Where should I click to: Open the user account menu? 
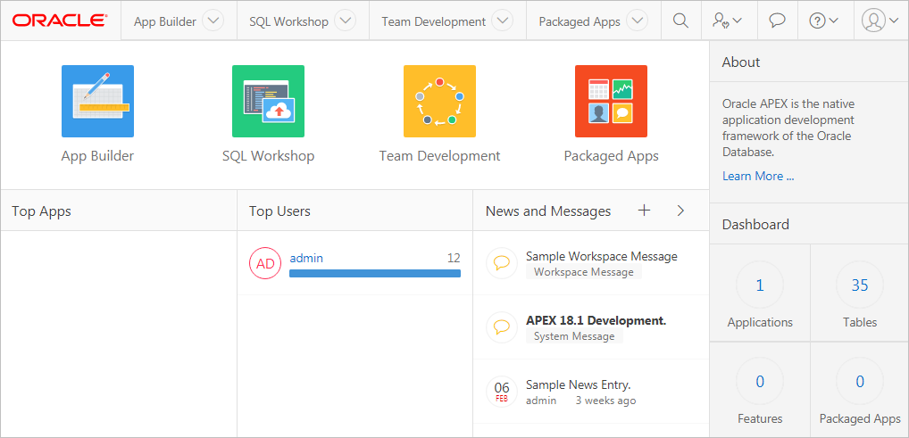(880, 21)
